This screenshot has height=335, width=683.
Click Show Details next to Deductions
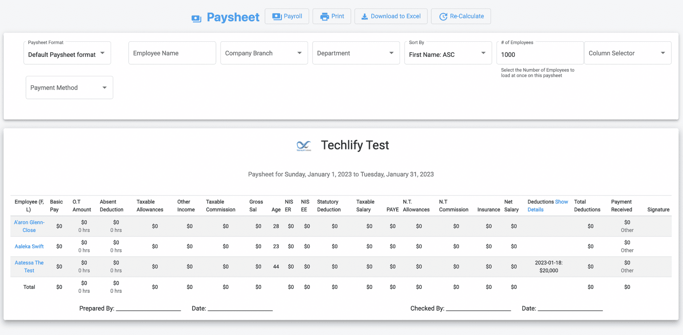(548, 205)
